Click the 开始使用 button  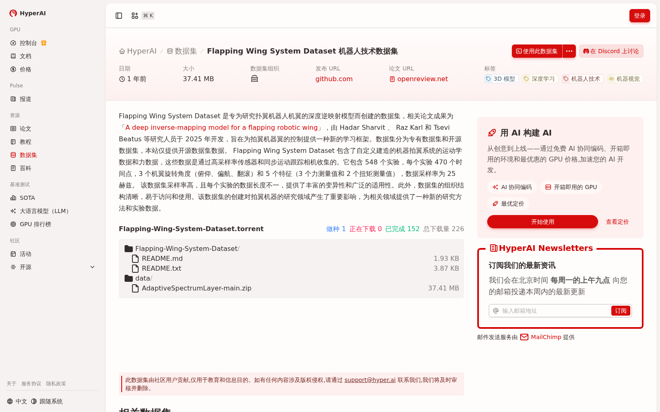[542, 222]
